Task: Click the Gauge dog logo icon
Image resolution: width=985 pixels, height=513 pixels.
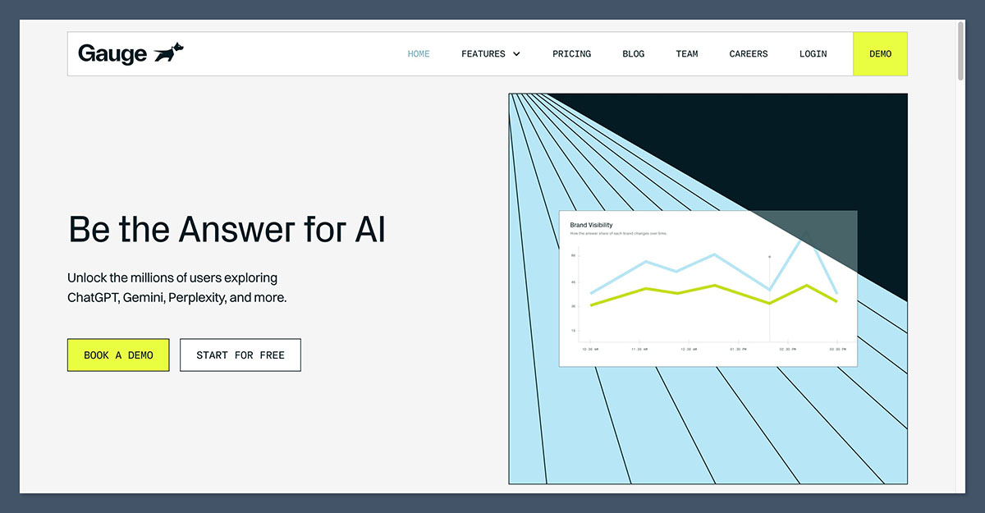Action: click(169, 53)
